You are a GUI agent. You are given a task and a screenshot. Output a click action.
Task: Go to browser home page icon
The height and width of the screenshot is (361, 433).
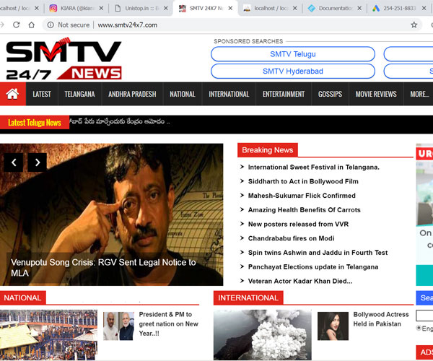click(32, 25)
